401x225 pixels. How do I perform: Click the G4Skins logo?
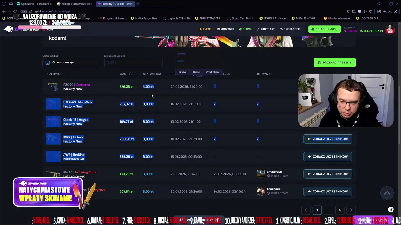coord(22,29)
